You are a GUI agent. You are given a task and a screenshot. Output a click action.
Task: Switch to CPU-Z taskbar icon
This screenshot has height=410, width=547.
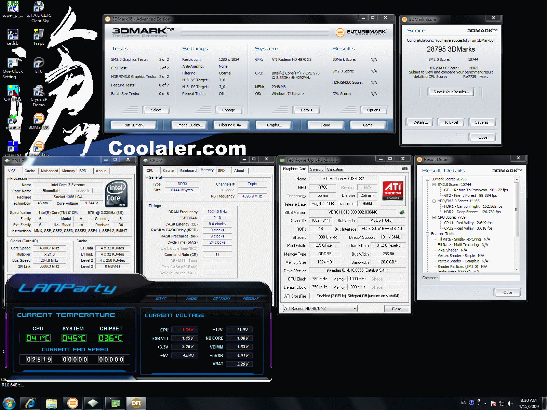click(x=93, y=404)
